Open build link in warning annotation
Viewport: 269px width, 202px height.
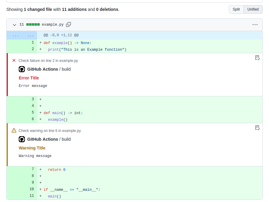(66, 139)
